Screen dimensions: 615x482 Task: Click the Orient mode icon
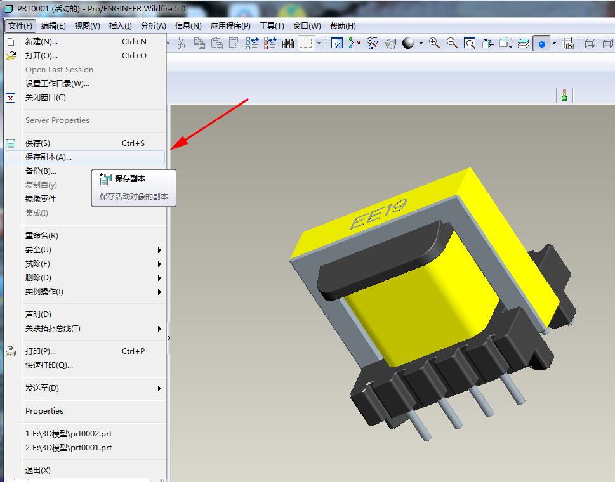point(372,43)
